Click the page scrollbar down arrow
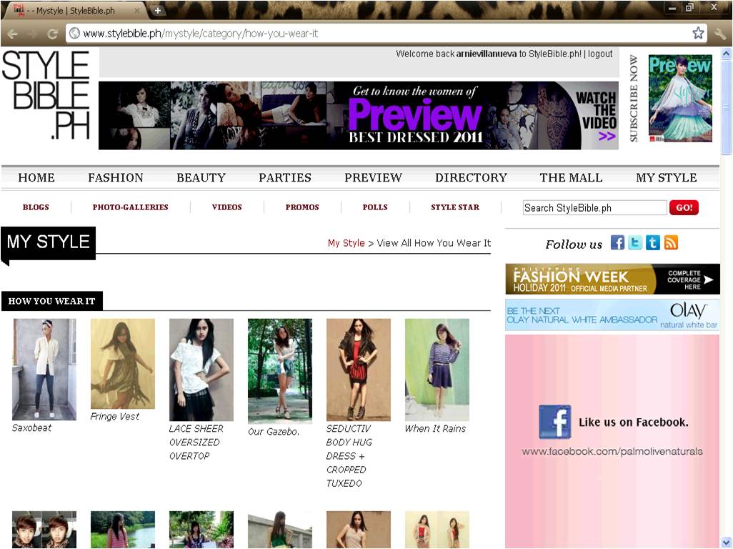The width and height of the screenshot is (733, 549). coord(726,543)
